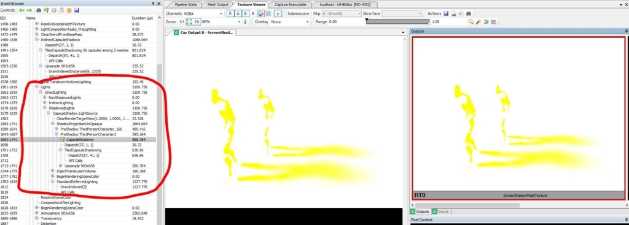Click the EID column header
629x225 pixels.
tap(12, 18)
